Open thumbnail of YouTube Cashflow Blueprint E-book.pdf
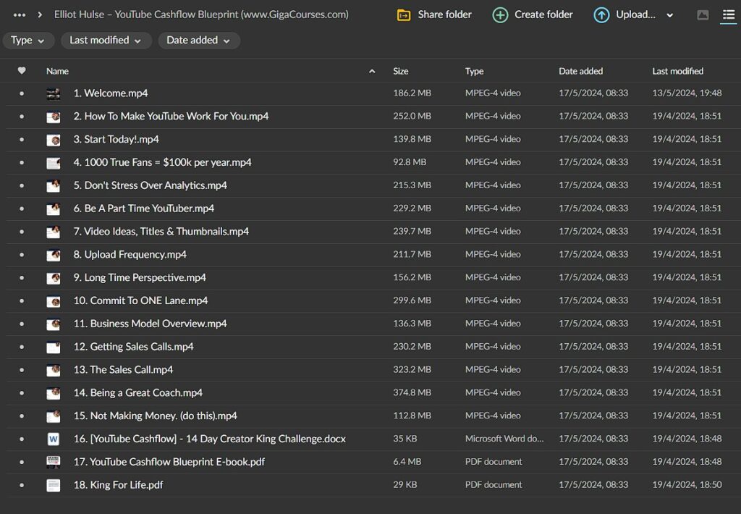741x514 pixels. click(54, 462)
